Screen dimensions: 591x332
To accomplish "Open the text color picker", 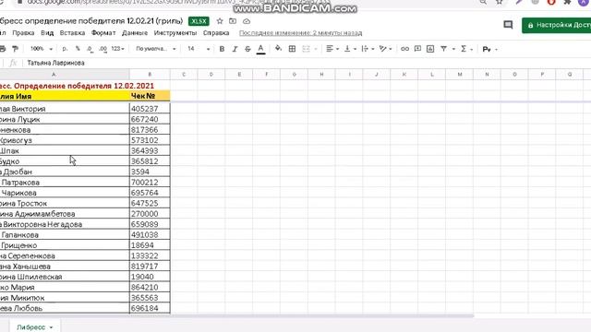I will click(260, 49).
